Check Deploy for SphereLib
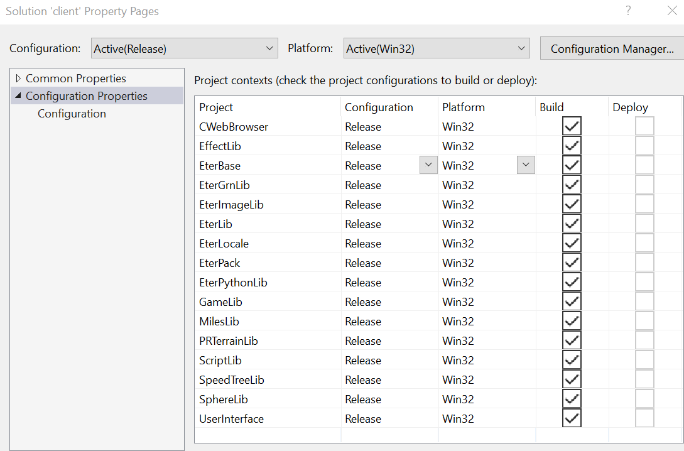The height and width of the screenshot is (451, 684). [x=644, y=399]
